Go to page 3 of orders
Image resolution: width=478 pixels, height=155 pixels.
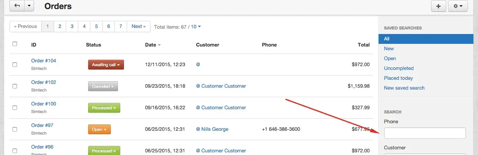pyautogui.click(x=72, y=26)
